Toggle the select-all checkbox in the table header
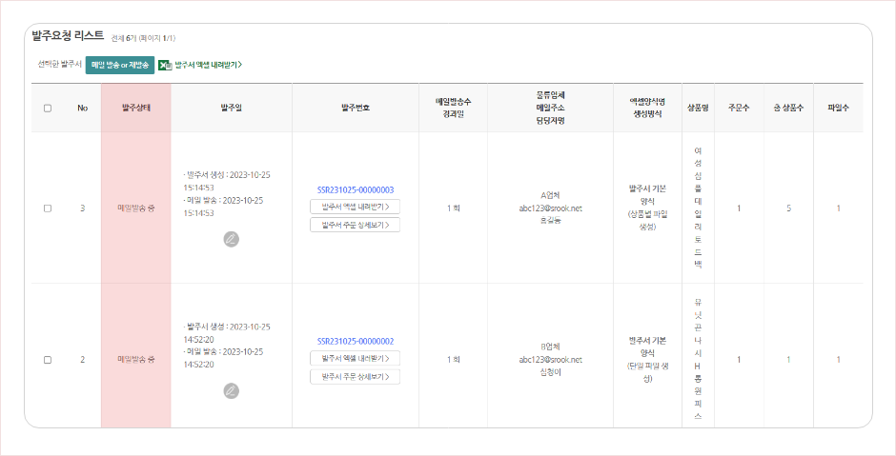The image size is (896, 456). pos(48,108)
